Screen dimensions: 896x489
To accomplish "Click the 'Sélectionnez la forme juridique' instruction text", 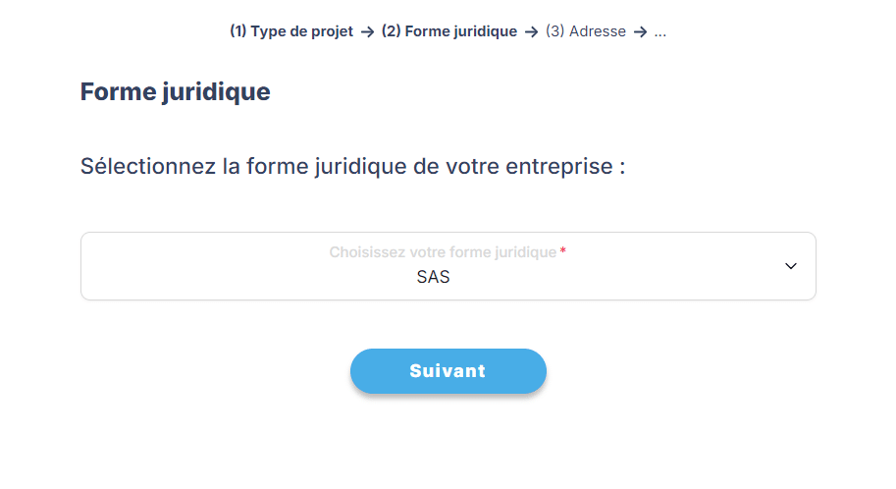I will (352, 166).
